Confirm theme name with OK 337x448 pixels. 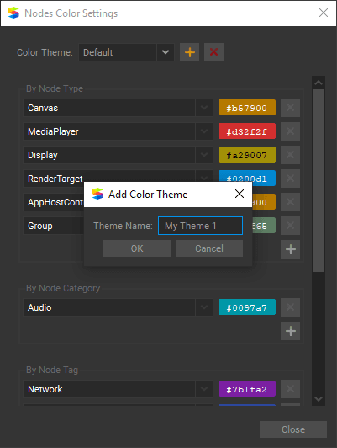(x=137, y=248)
